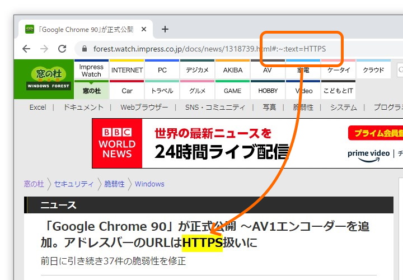Viewport: 403px width, 280px height.
Task: Open the クラウド nav tab
Action: pyautogui.click(x=373, y=70)
